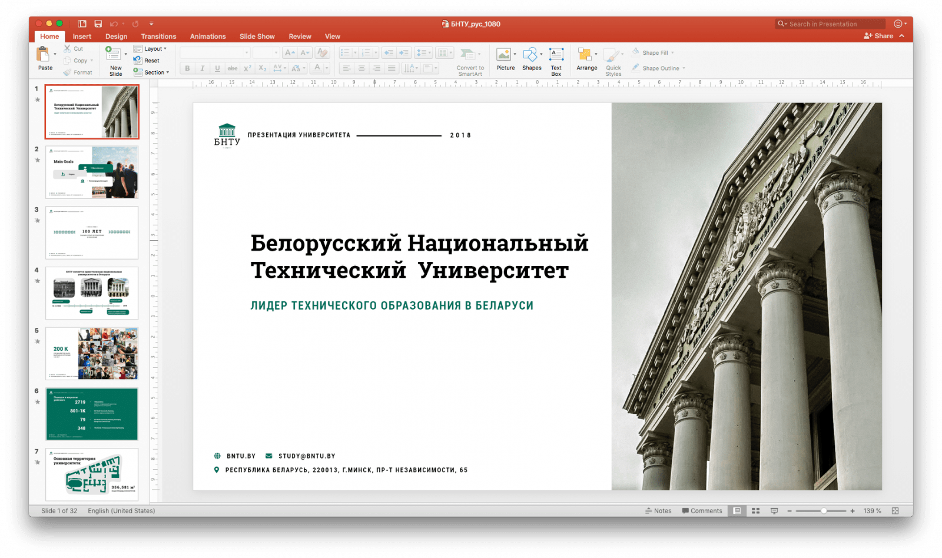This screenshot has height=558, width=942.
Task: Cut the selection with the scissors icon
Action: coord(67,49)
